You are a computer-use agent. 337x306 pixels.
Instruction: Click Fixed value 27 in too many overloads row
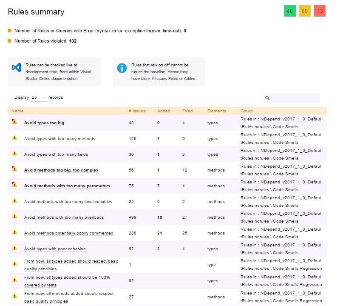[x=185, y=217]
